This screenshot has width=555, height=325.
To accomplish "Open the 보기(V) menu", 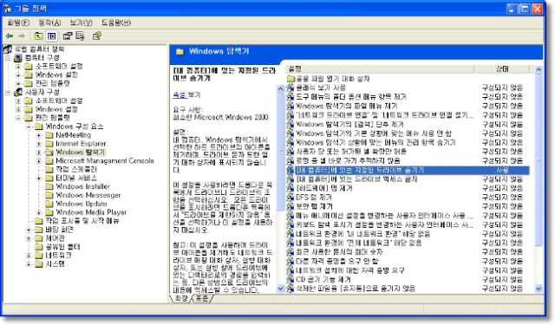I will [81, 23].
